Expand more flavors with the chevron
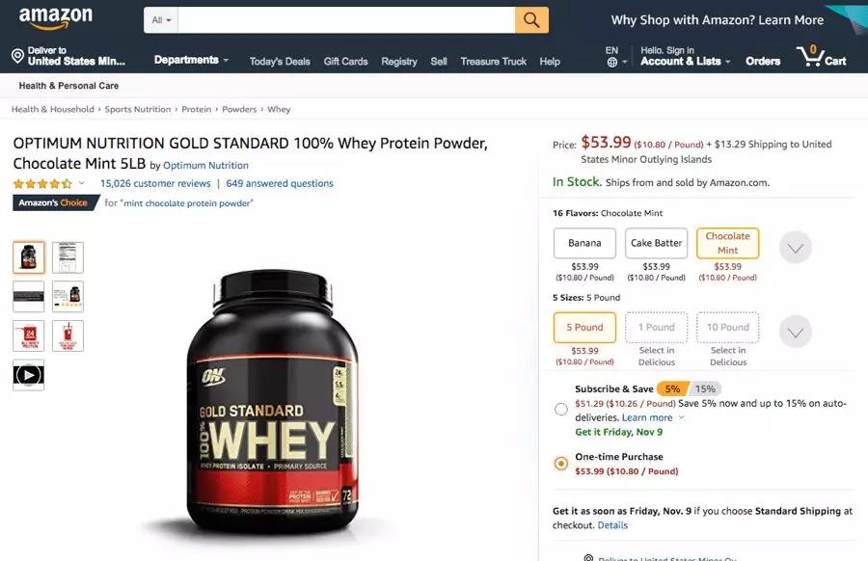The height and width of the screenshot is (561, 868). (x=796, y=248)
